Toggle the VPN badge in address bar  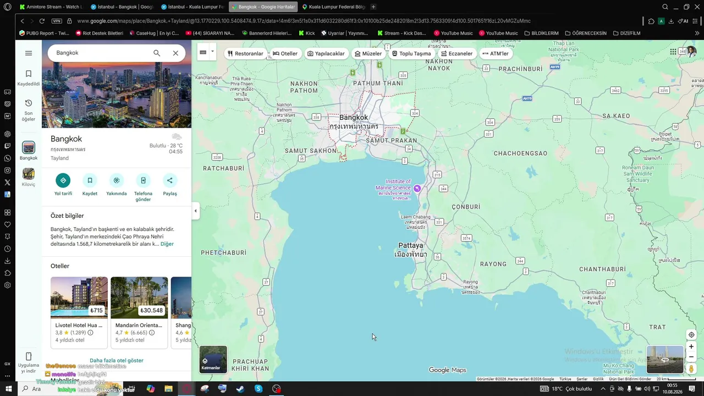(x=57, y=21)
